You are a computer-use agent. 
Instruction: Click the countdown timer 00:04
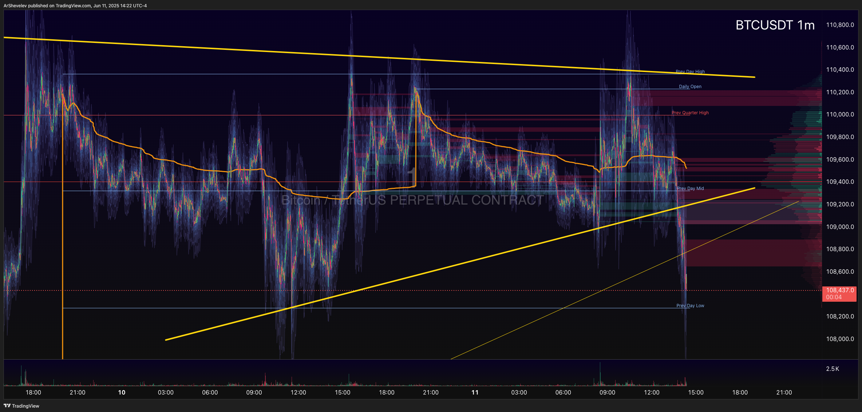click(x=834, y=297)
